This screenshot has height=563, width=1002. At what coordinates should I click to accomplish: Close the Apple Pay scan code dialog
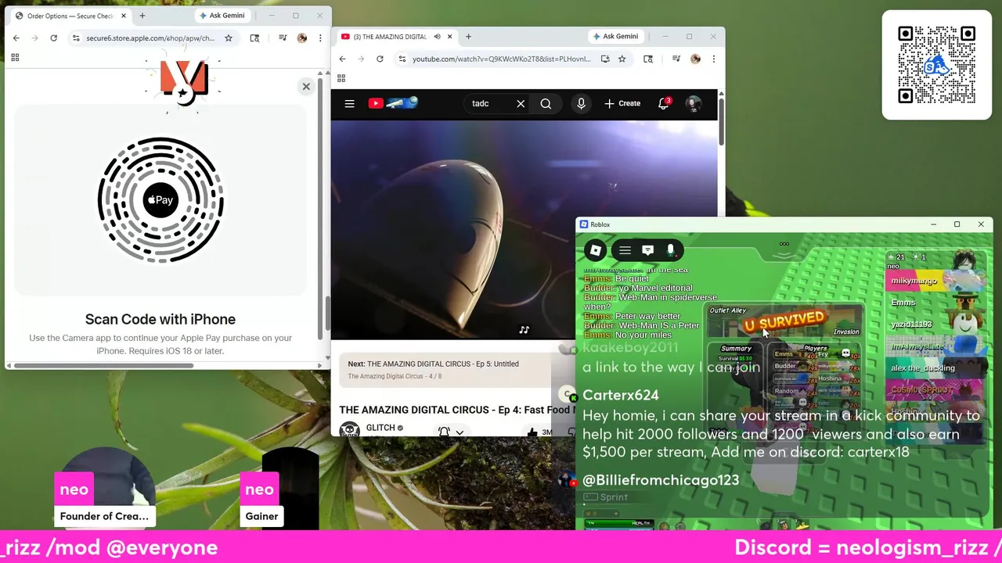[x=306, y=86]
